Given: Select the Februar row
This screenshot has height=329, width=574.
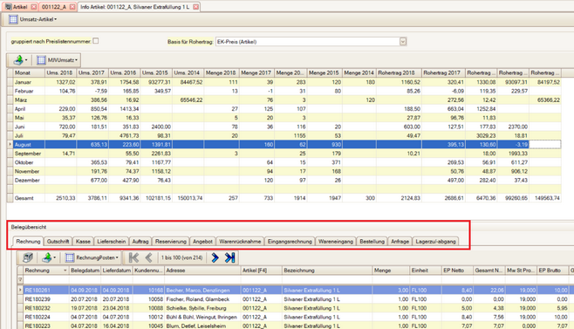Looking at the screenshot, I should coord(287,91).
